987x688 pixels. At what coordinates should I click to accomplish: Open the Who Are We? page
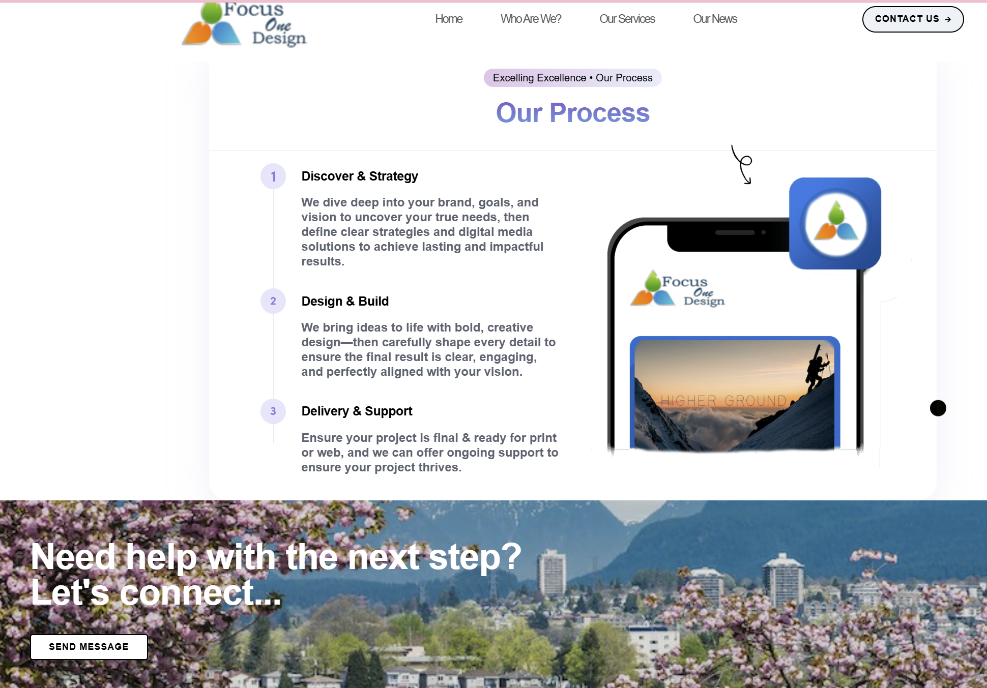click(x=531, y=19)
